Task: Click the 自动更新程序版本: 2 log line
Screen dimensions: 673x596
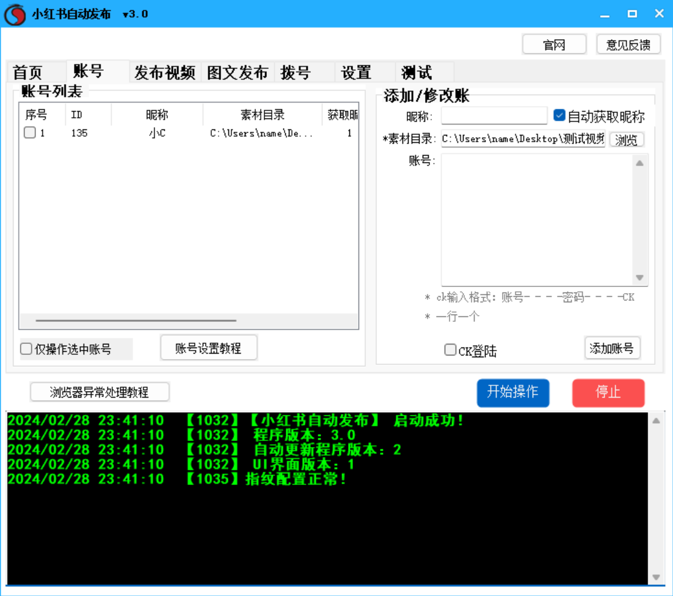Action: click(x=205, y=449)
